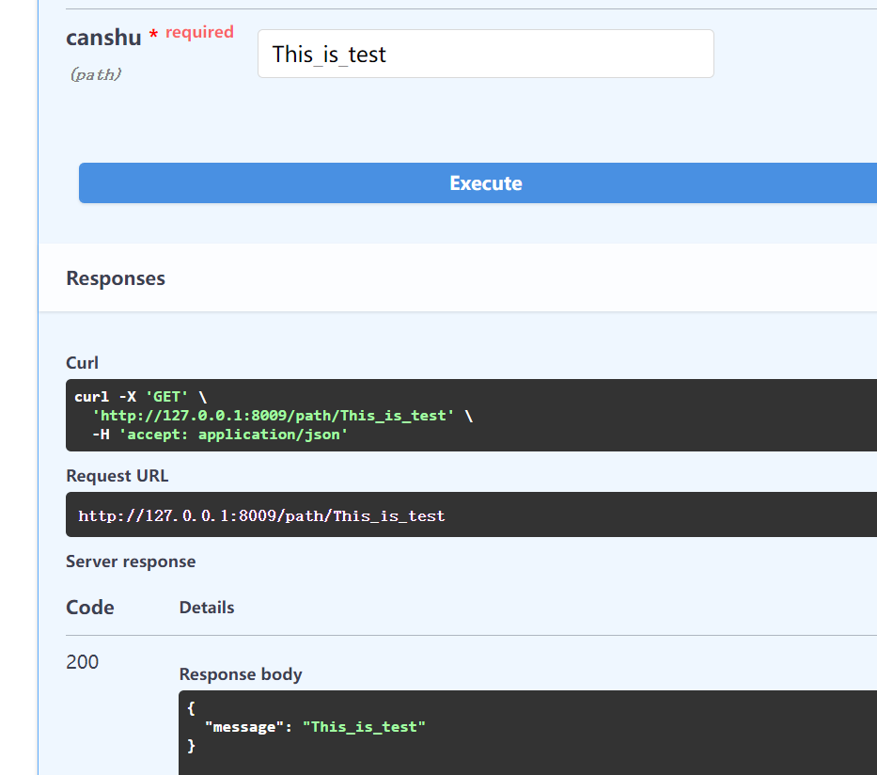Viewport: 877px width, 775px height.
Task: Click the canshu path input field
Action: [485, 54]
